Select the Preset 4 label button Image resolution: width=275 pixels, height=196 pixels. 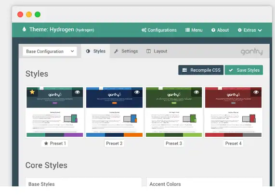233,144
